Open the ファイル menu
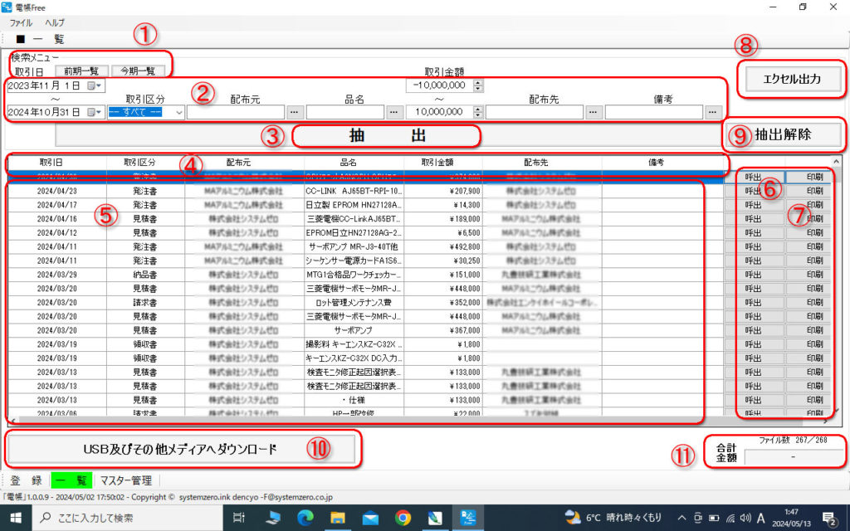 point(21,23)
